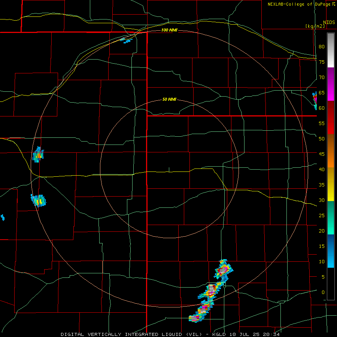Screen dimensions: 337x337
Task: Click the 50 value on the color scale
Action: 322,139
